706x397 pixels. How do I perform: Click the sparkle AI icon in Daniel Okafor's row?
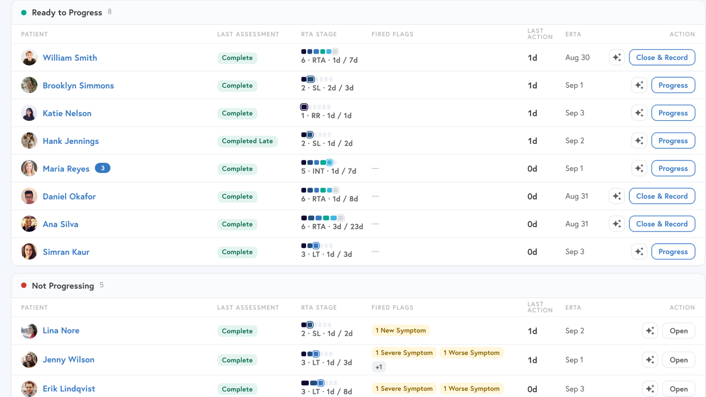pyautogui.click(x=617, y=196)
